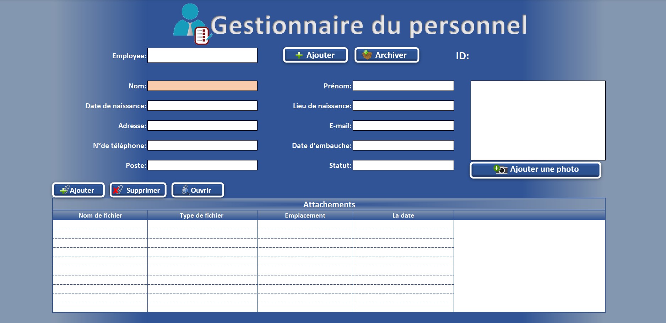The height and width of the screenshot is (323, 666).
Task: Focus the Nom field
Action: (x=202, y=86)
